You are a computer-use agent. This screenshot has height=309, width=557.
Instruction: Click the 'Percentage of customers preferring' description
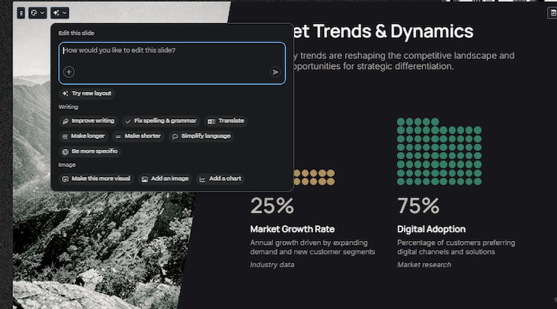click(456, 247)
